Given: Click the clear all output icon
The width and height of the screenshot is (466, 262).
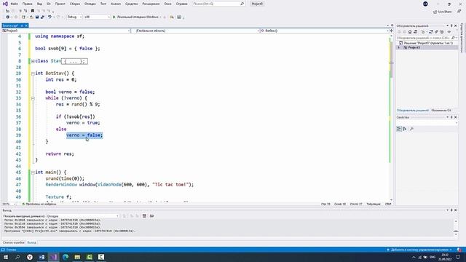Looking at the screenshot, I should tap(144, 216).
